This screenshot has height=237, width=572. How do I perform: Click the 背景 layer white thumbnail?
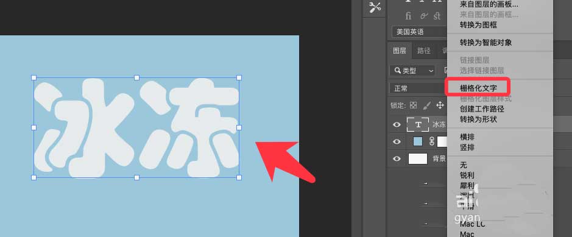click(x=418, y=158)
